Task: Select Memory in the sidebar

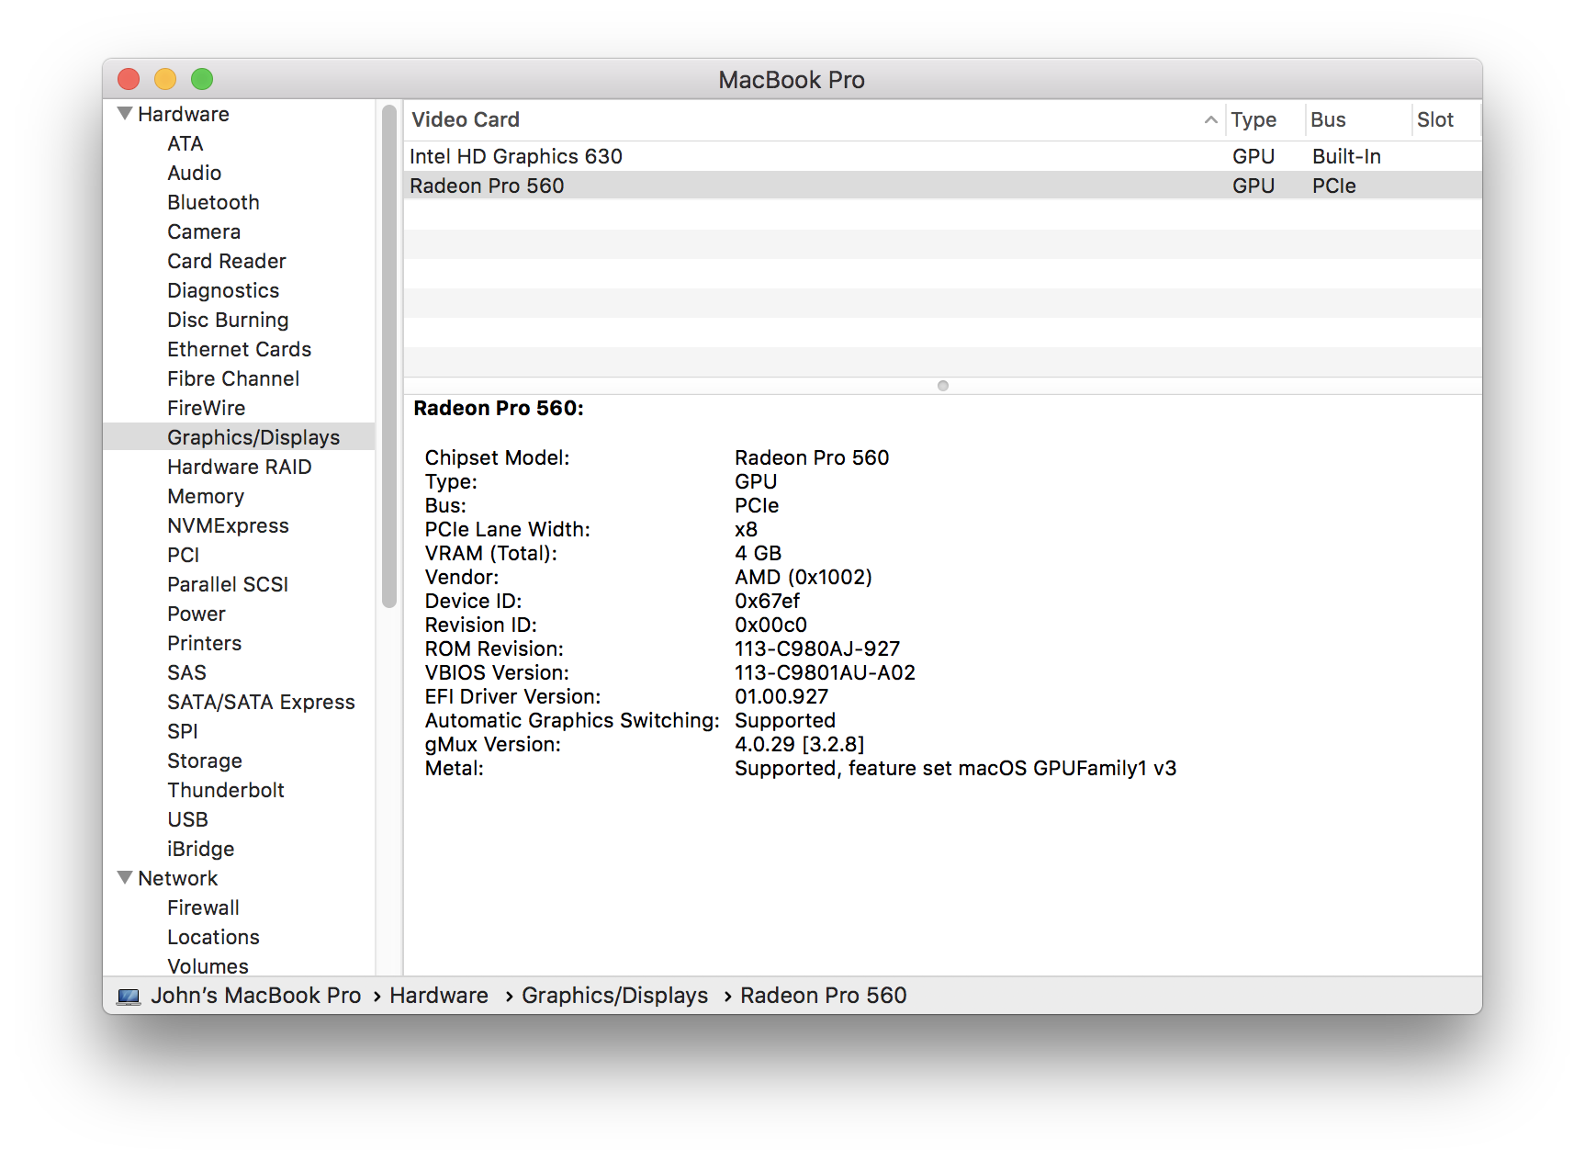Action: point(206,496)
